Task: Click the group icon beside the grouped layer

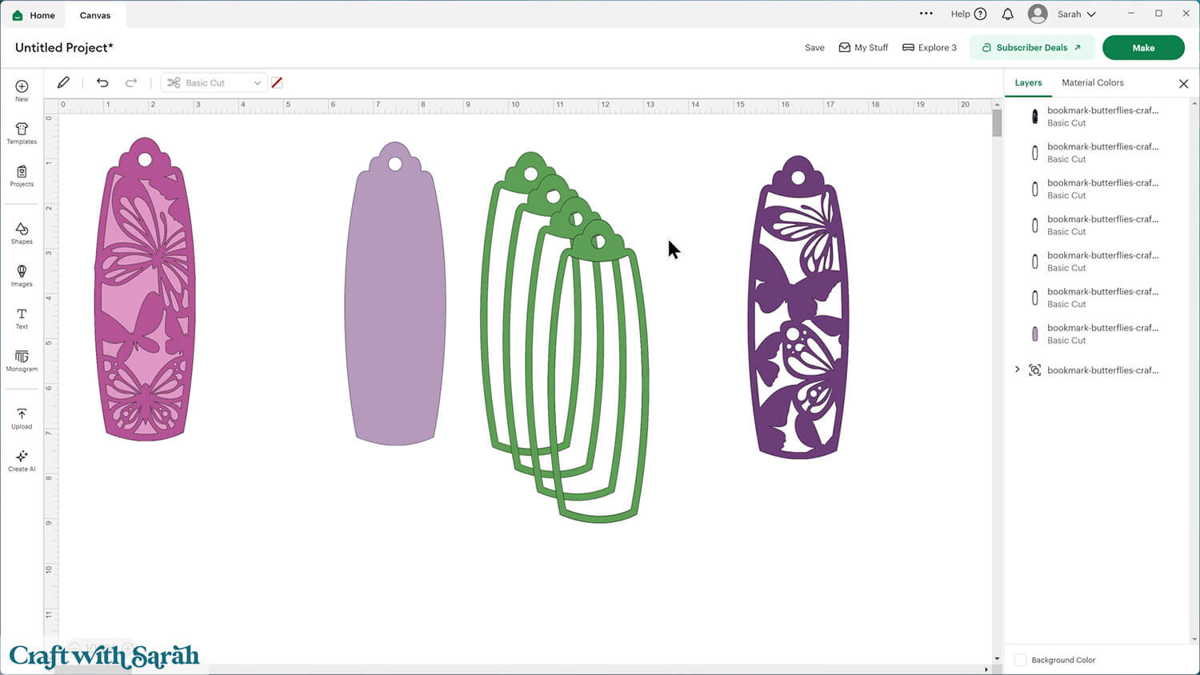Action: click(x=1034, y=370)
